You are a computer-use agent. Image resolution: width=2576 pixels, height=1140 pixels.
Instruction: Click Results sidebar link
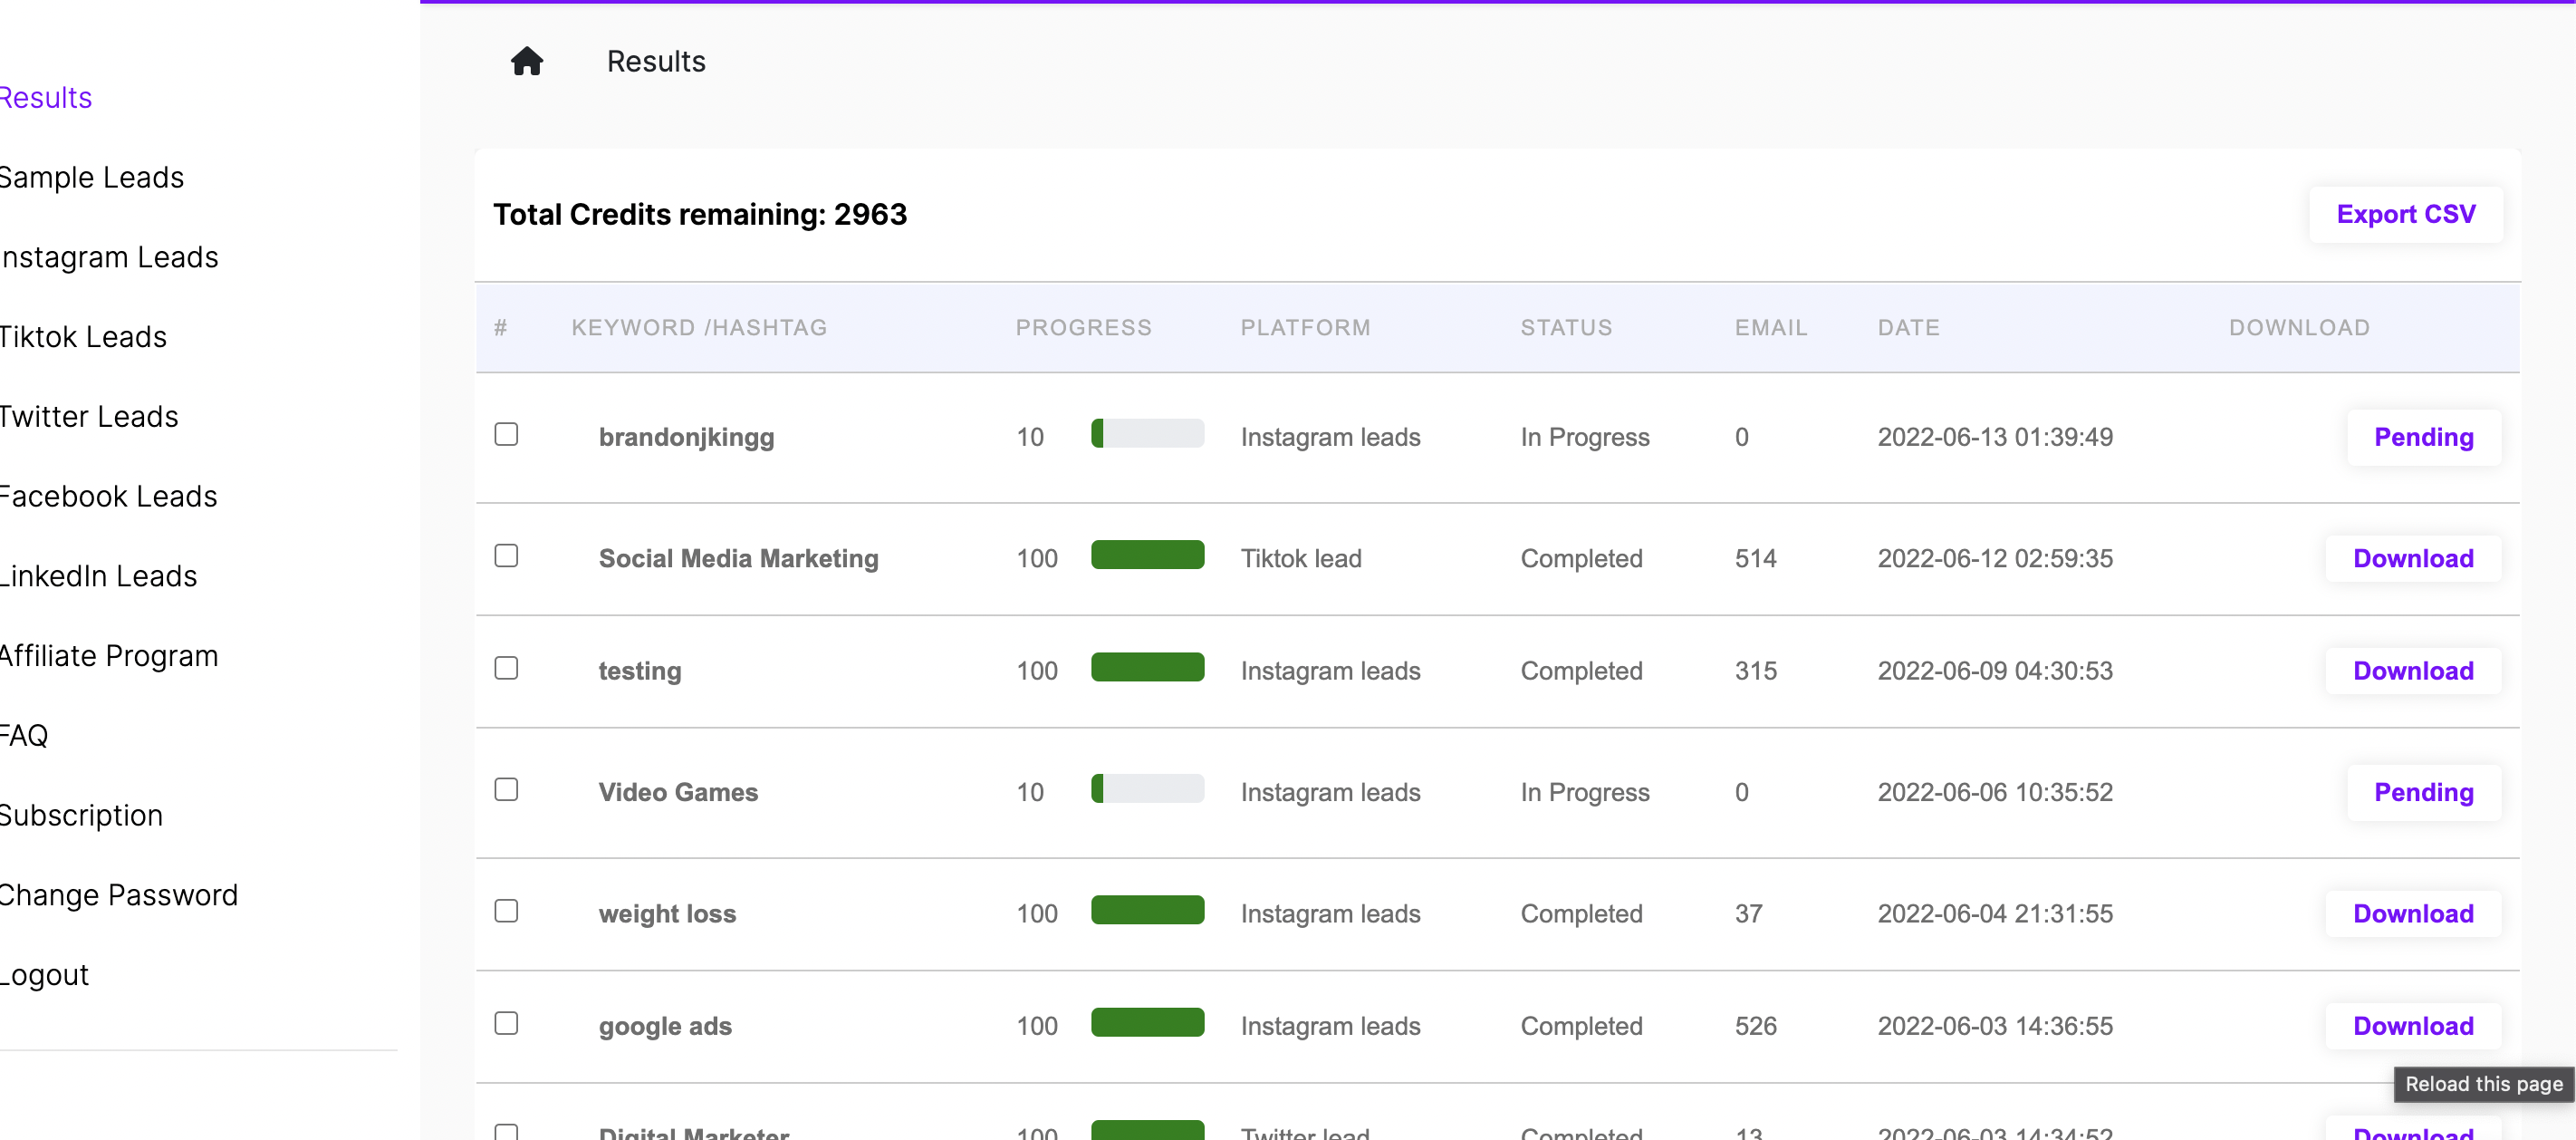(x=46, y=97)
